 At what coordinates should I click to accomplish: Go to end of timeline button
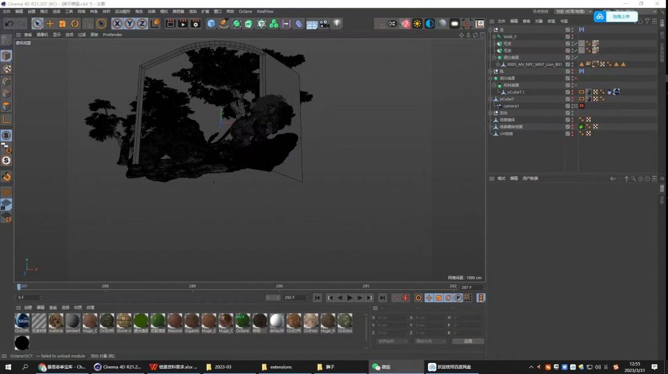pyautogui.click(x=382, y=298)
